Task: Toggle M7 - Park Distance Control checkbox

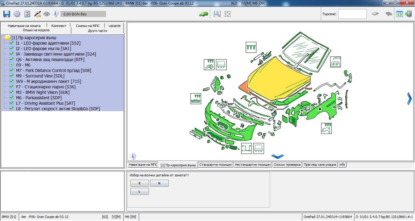Action: pos(12,70)
